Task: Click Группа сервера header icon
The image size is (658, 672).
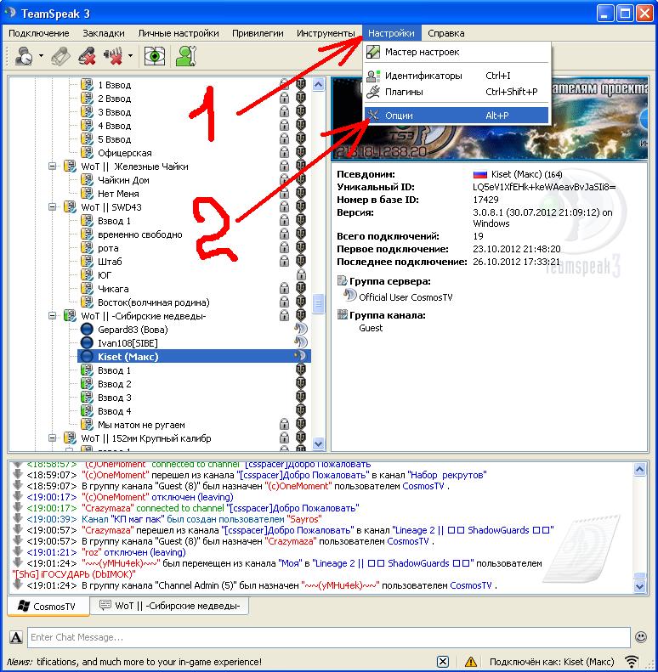Action: pos(342,281)
